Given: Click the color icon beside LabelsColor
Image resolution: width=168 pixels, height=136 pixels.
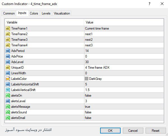Looking at the screenshot, I should [x=8, y=79].
